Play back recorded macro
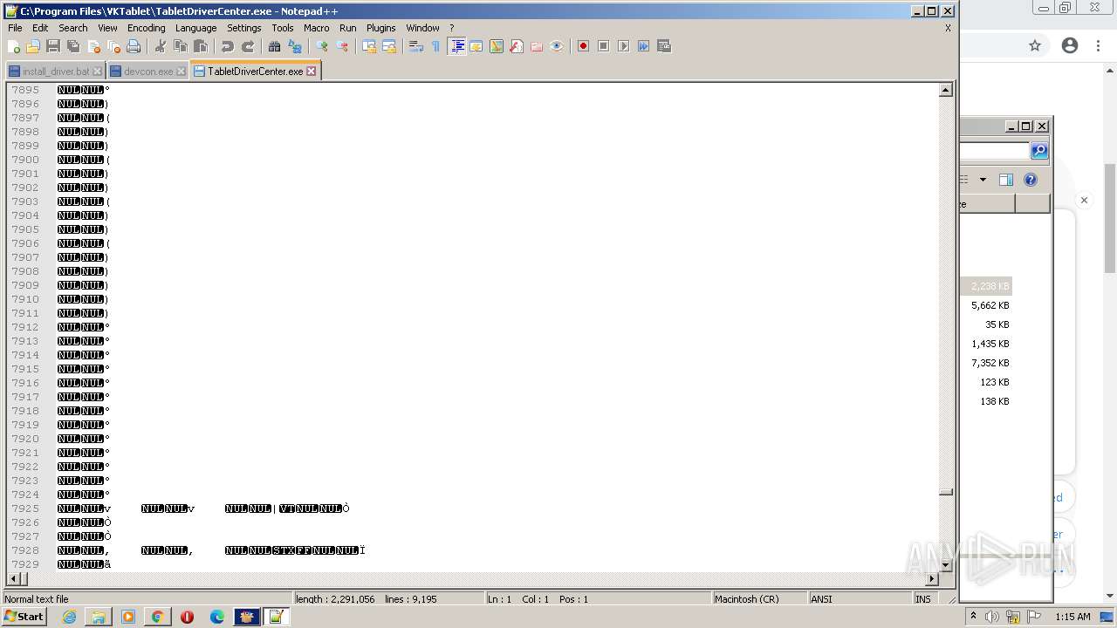 (x=624, y=46)
